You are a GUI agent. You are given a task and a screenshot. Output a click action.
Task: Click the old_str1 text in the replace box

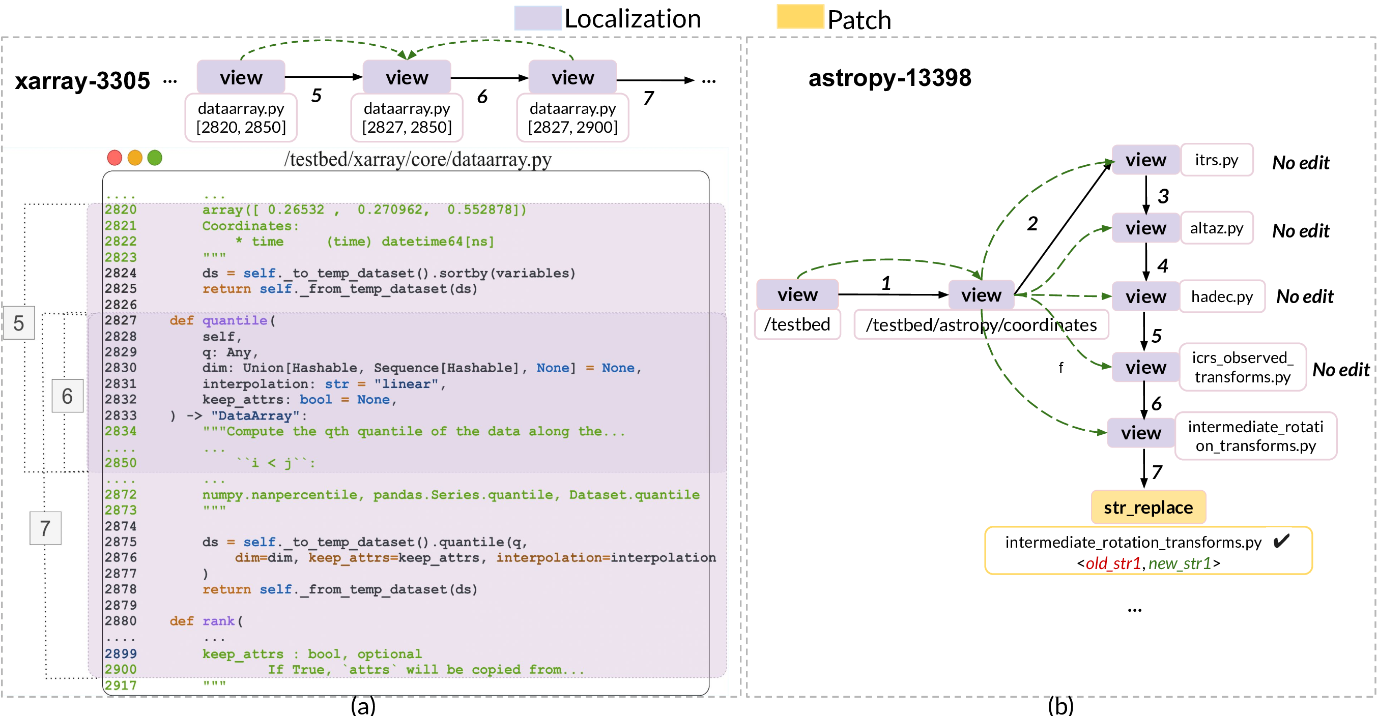click(1115, 563)
